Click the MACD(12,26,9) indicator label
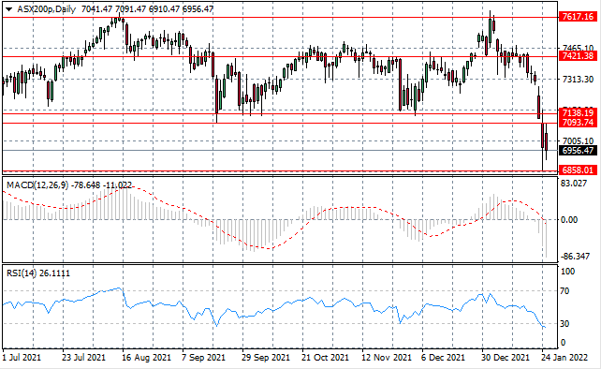This screenshot has height=369, width=601. (x=37, y=185)
